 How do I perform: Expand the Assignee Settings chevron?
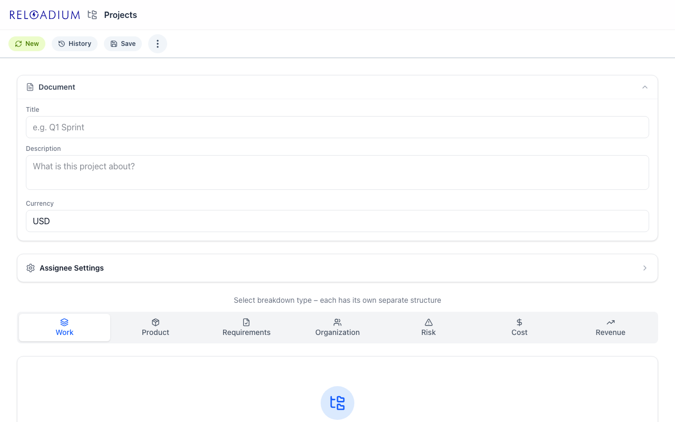(644, 268)
